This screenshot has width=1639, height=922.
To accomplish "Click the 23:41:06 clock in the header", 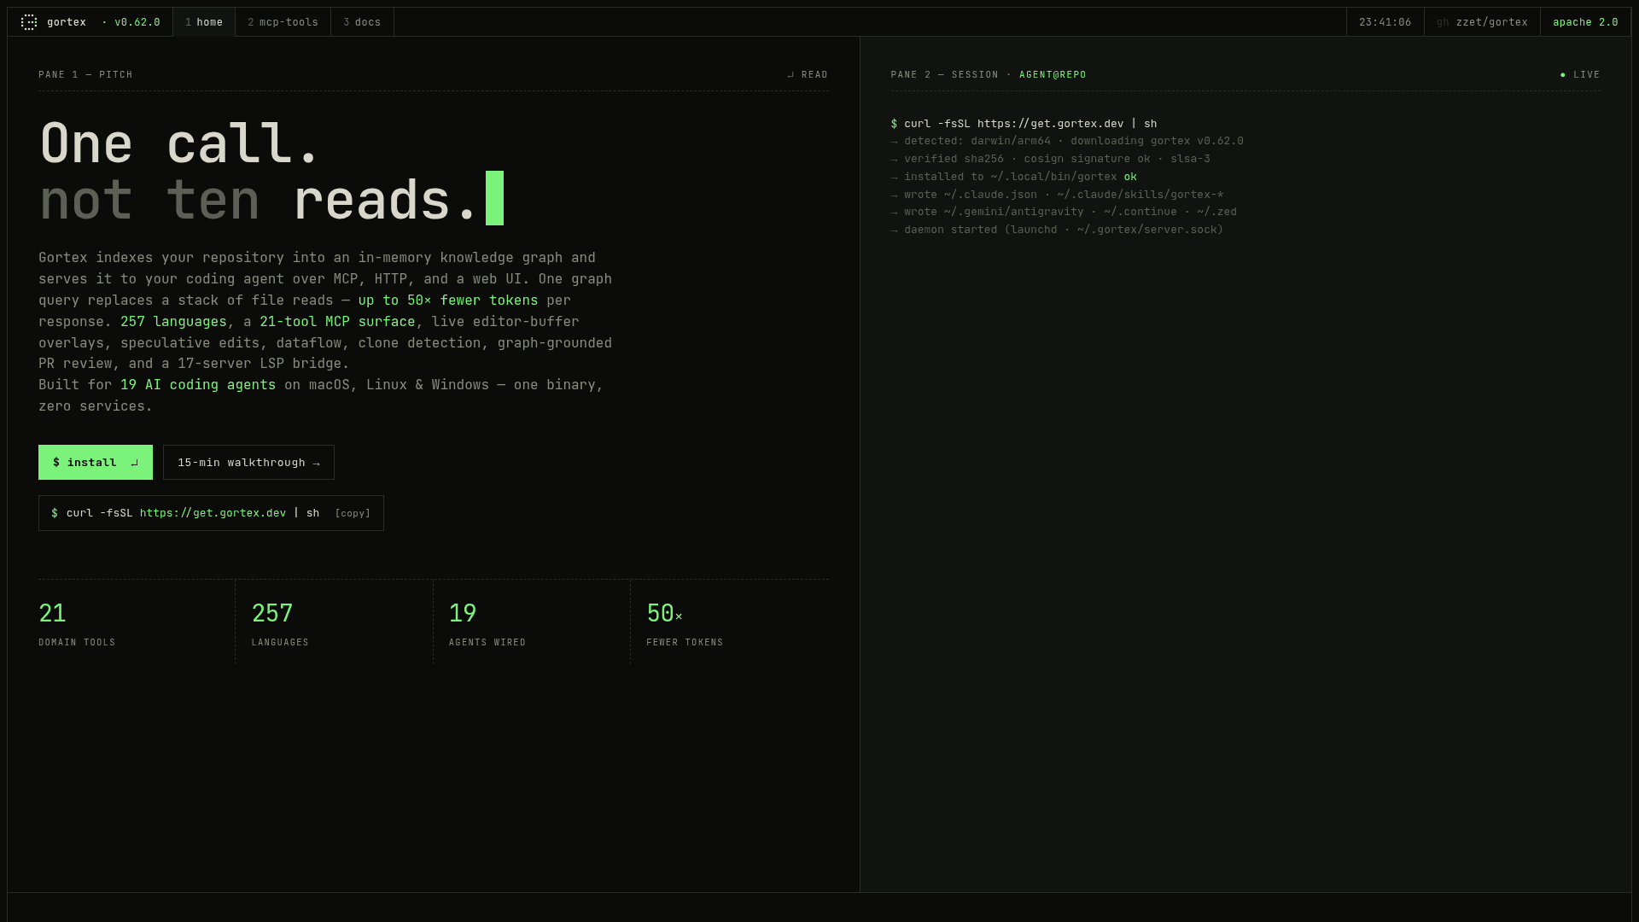I will pyautogui.click(x=1385, y=22).
